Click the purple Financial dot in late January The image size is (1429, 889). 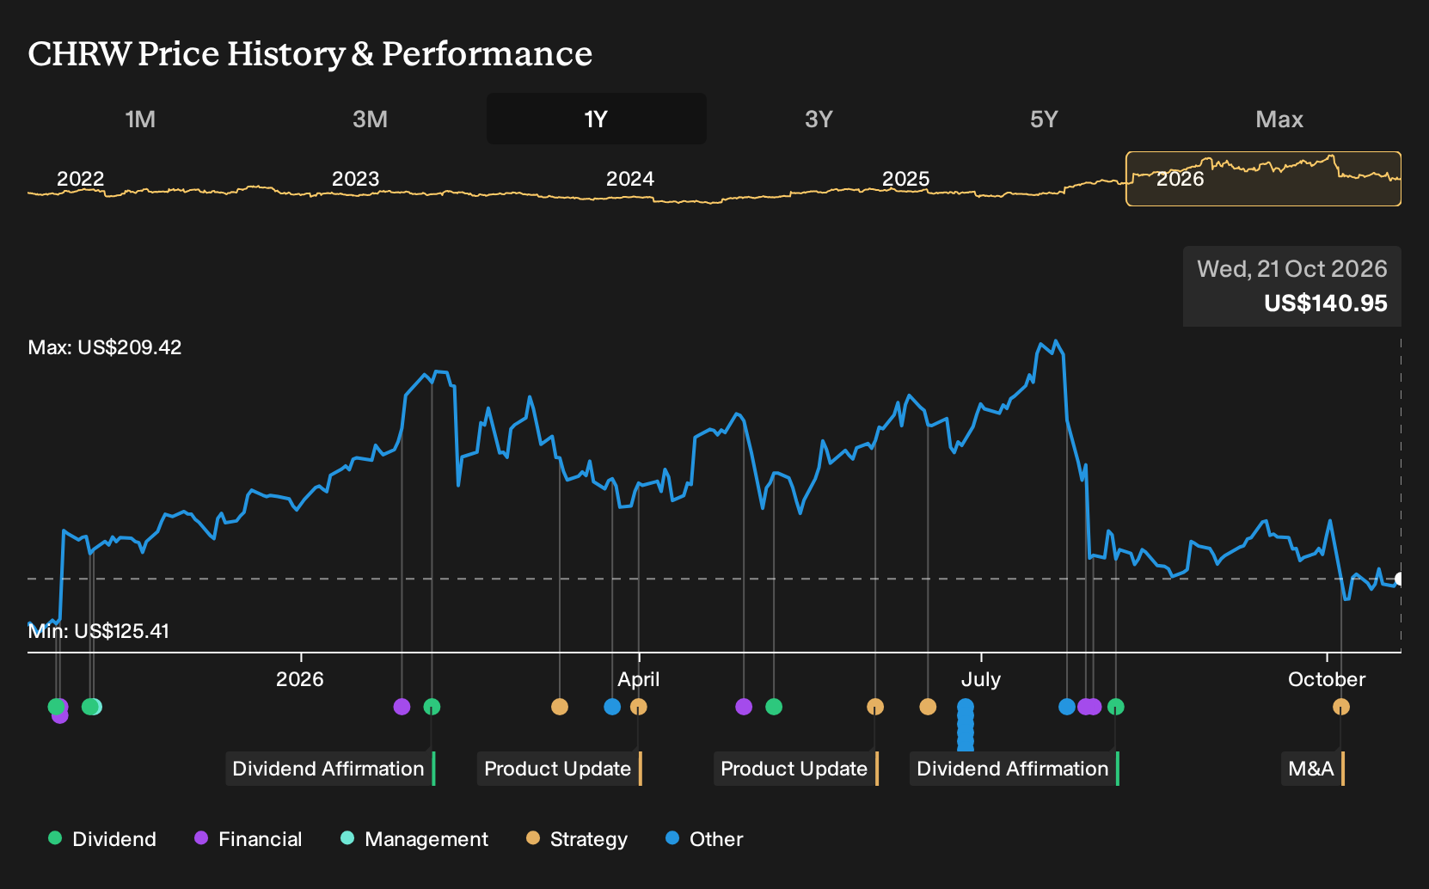[402, 707]
